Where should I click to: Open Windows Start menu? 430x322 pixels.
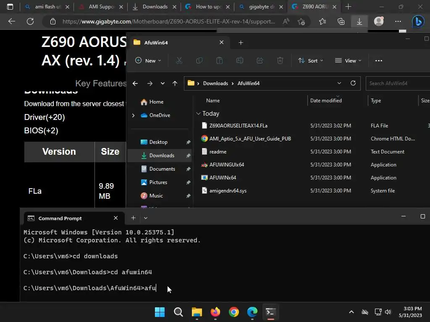pyautogui.click(x=160, y=312)
